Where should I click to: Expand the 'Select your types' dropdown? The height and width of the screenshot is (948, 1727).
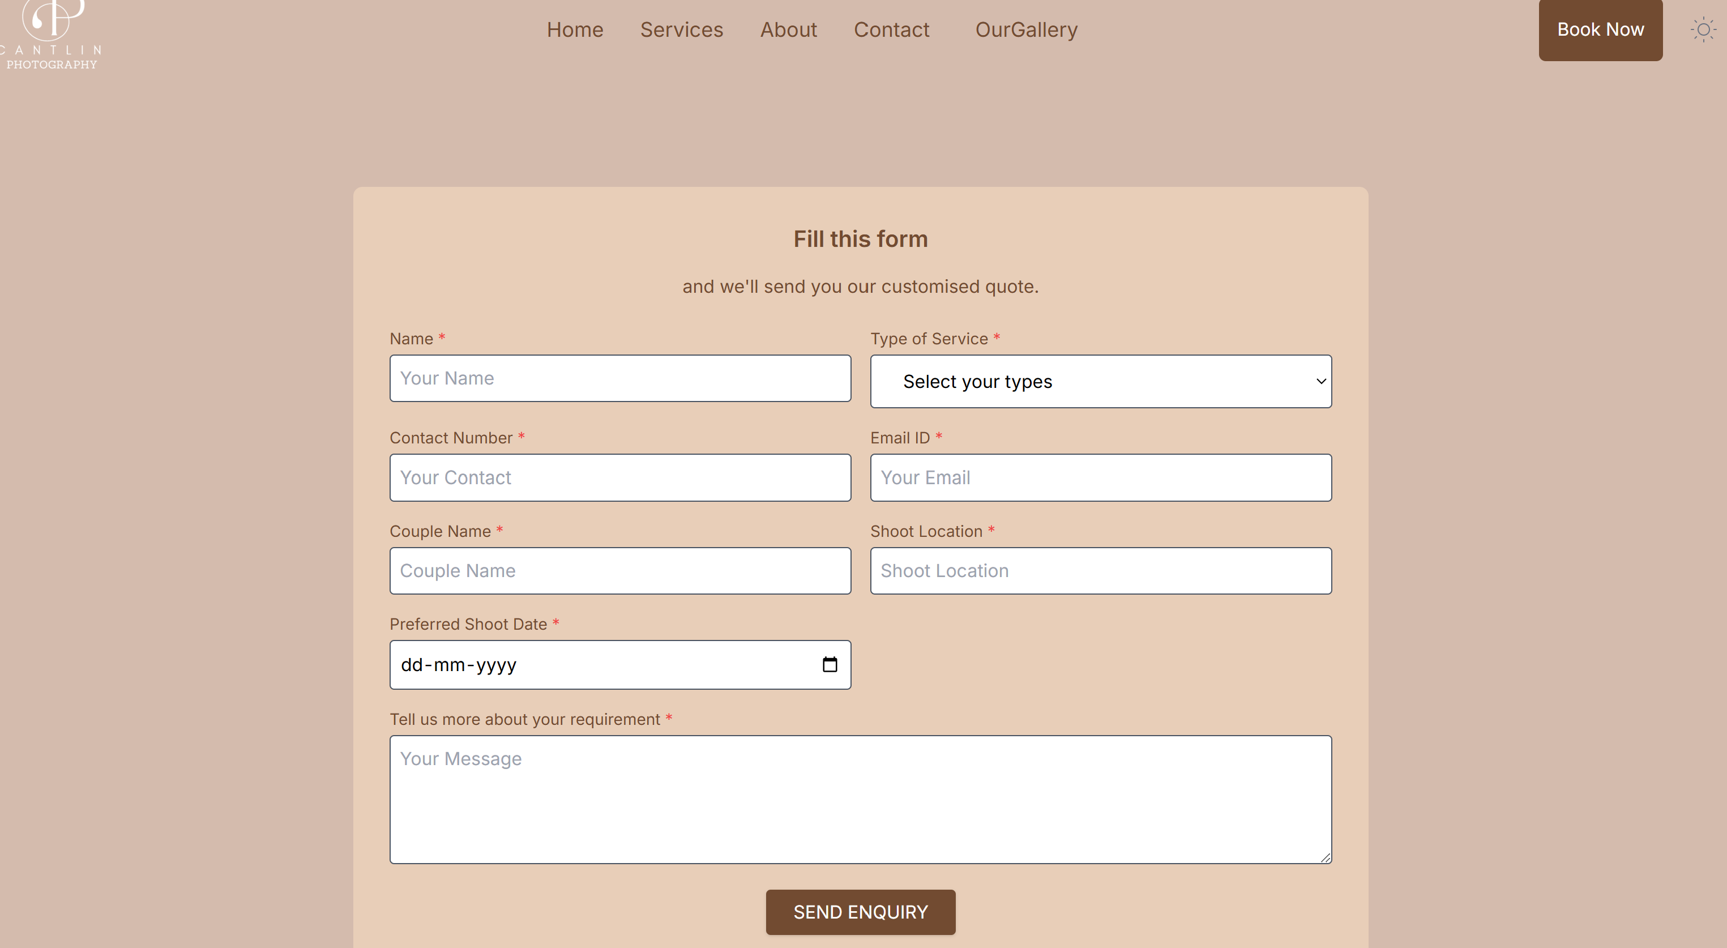[1100, 381]
